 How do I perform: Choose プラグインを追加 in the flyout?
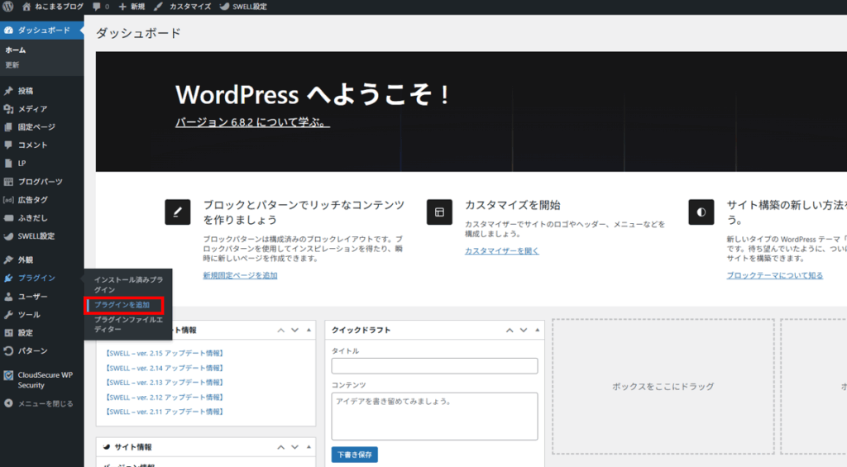pos(122,305)
